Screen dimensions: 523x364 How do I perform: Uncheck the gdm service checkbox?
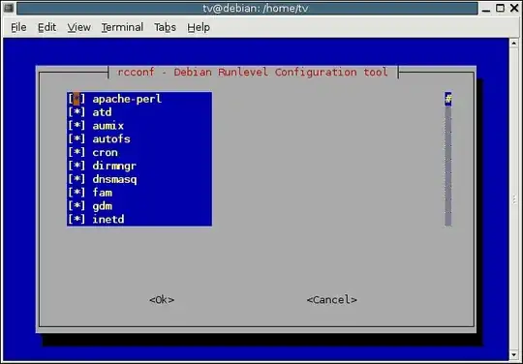click(77, 206)
